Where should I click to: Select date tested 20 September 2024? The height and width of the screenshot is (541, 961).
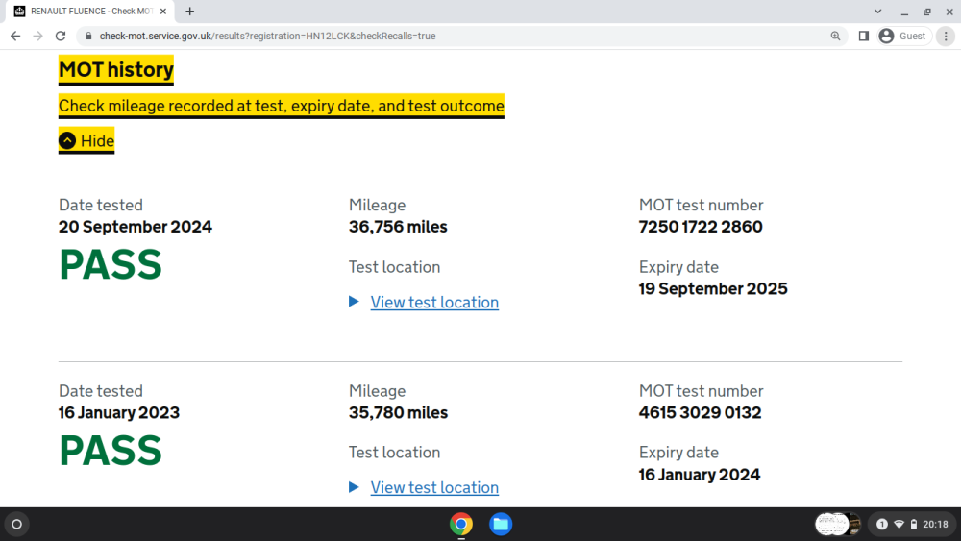coord(136,227)
